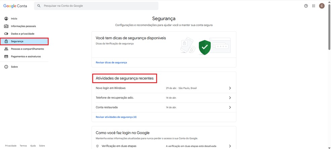Open Verificação em duas etapas chevron

(x=230, y=146)
